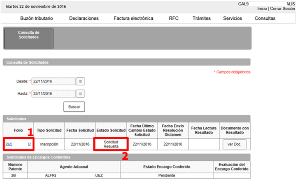Open the PI20 folio link

point(18,144)
